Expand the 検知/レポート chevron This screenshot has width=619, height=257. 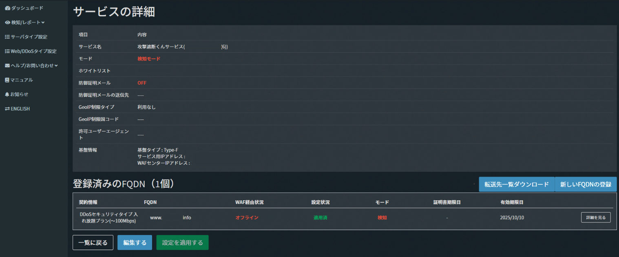pos(43,22)
